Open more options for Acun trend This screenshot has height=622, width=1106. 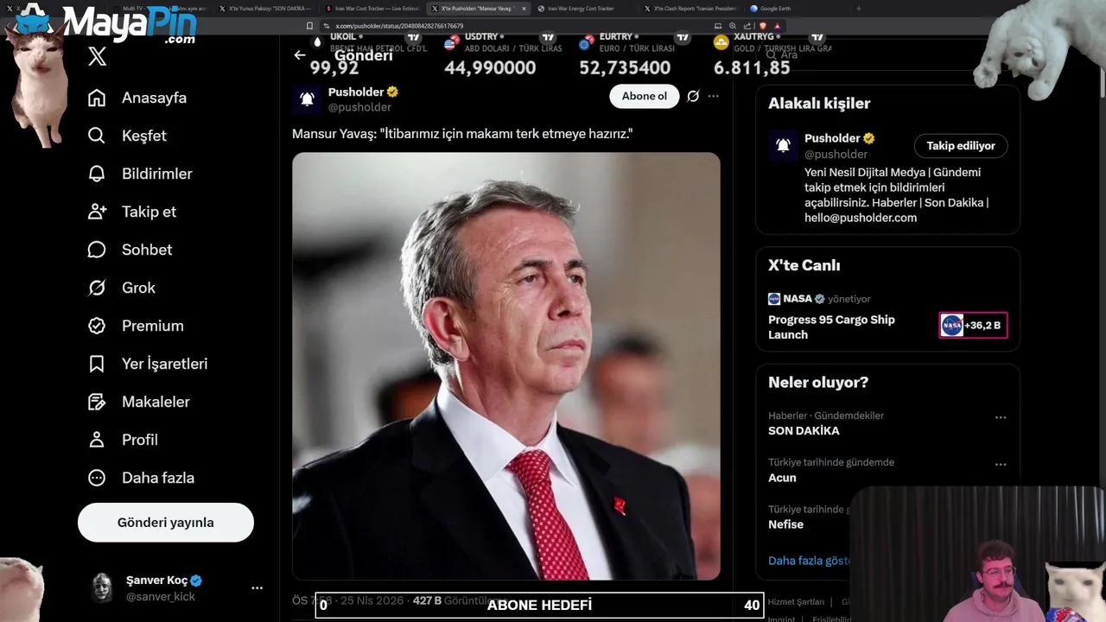(1001, 464)
